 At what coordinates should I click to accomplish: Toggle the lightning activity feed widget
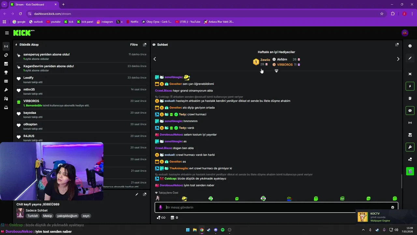410,86
